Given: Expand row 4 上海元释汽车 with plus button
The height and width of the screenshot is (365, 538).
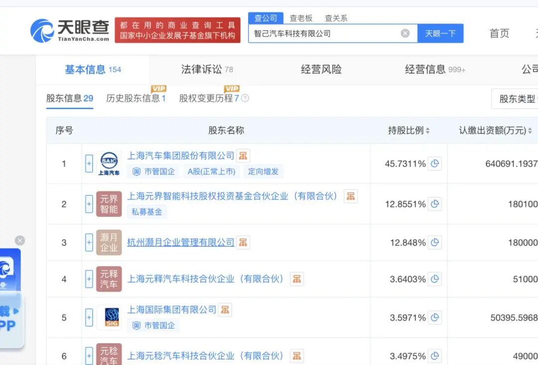Looking at the screenshot, I should 89,279.
